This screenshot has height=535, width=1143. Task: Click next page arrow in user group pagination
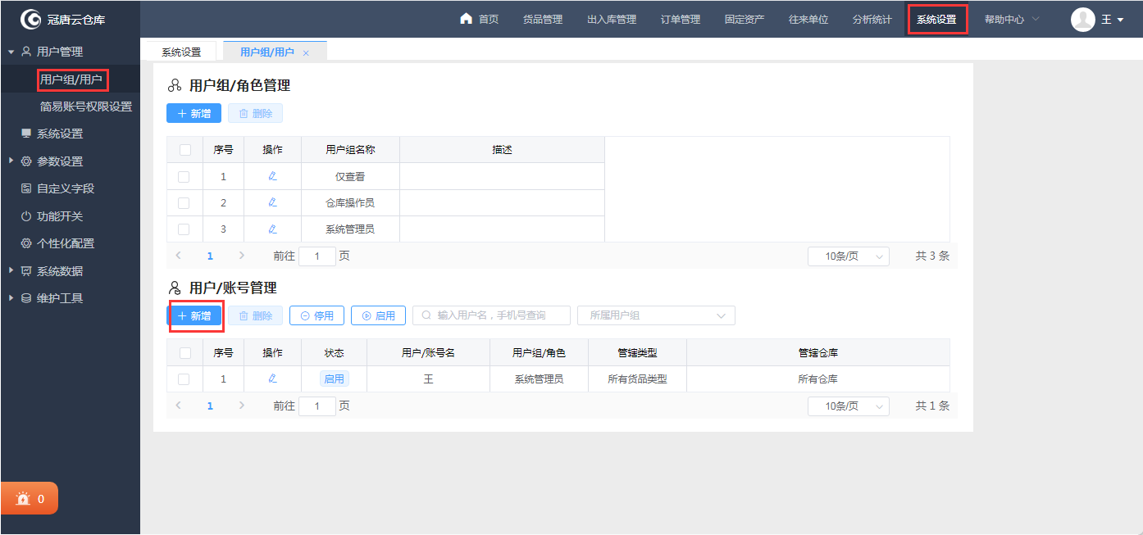point(241,256)
